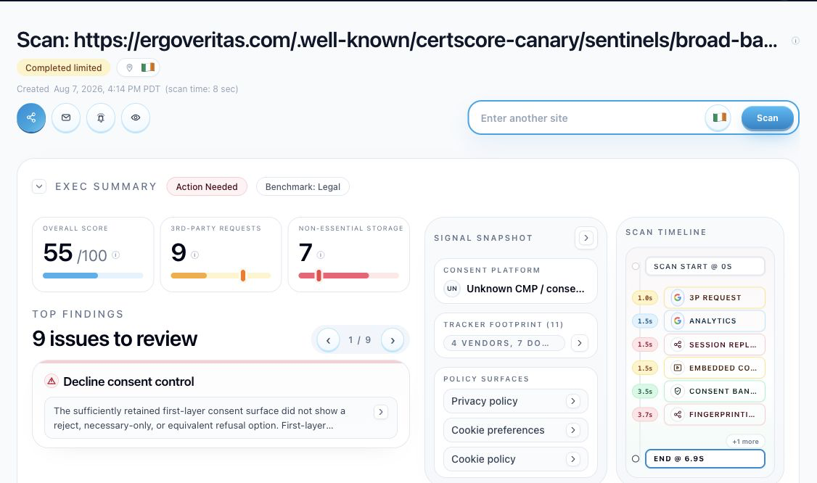Click the Completed limited status badge
Viewport: 817px width, 483px height.
pos(64,67)
